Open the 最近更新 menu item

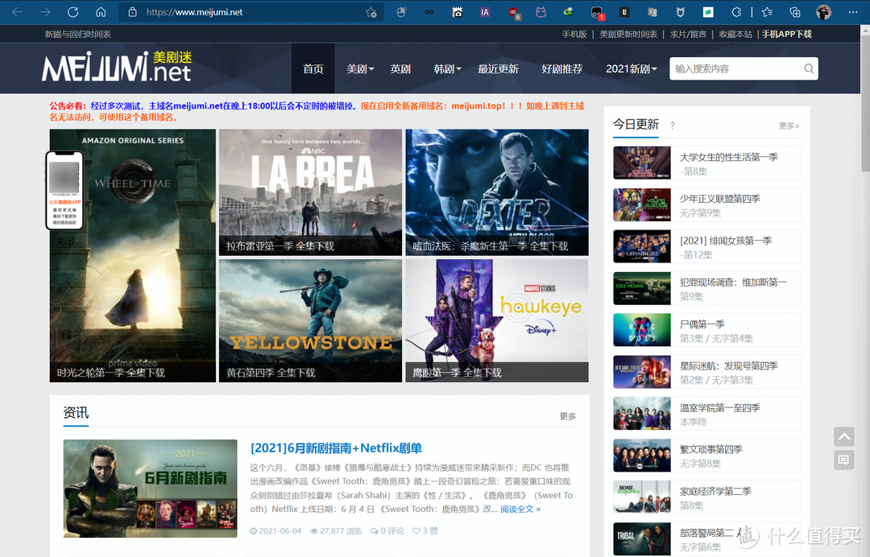coord(499,68)
